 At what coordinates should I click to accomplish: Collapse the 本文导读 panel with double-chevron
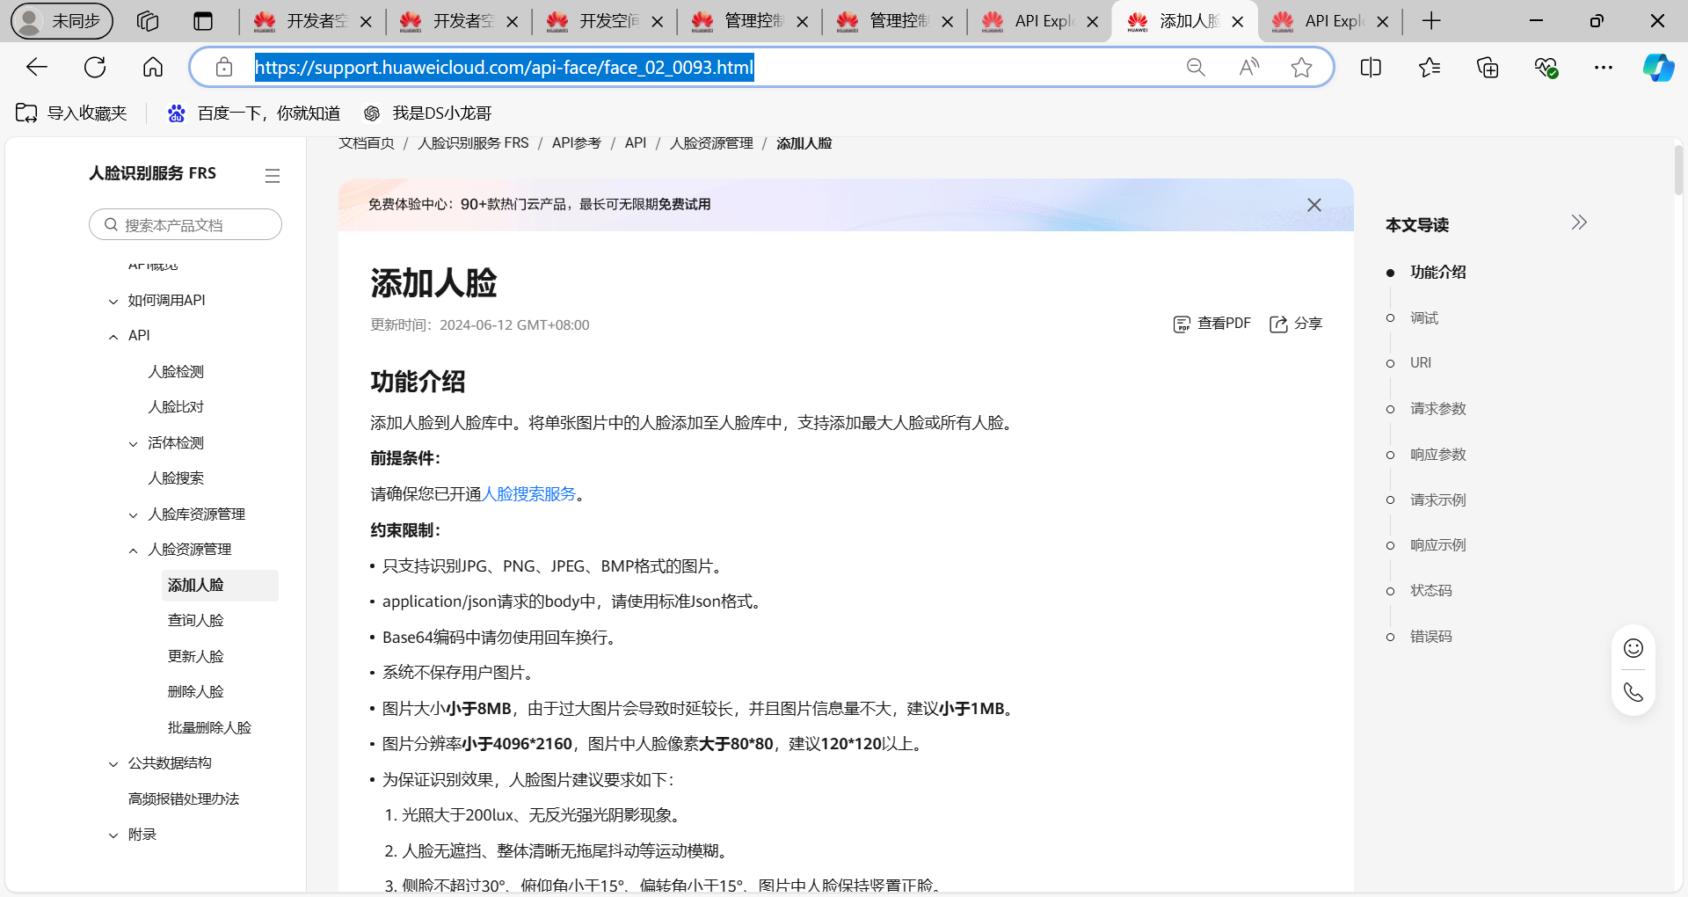pos(1579,222)
